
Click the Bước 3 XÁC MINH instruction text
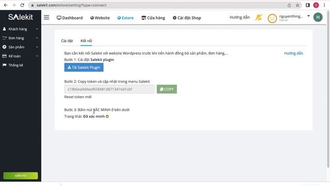[97, 110]
